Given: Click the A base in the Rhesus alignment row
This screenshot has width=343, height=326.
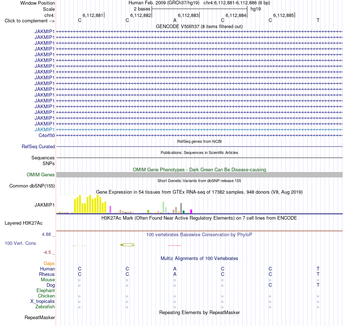Looking at the screenshot, I should pyautogui.click(x=175, y=274).
